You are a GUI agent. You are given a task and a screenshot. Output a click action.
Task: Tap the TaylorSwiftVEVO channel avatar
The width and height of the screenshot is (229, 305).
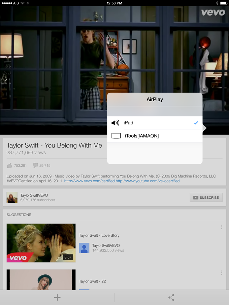(x=12, y=197)
